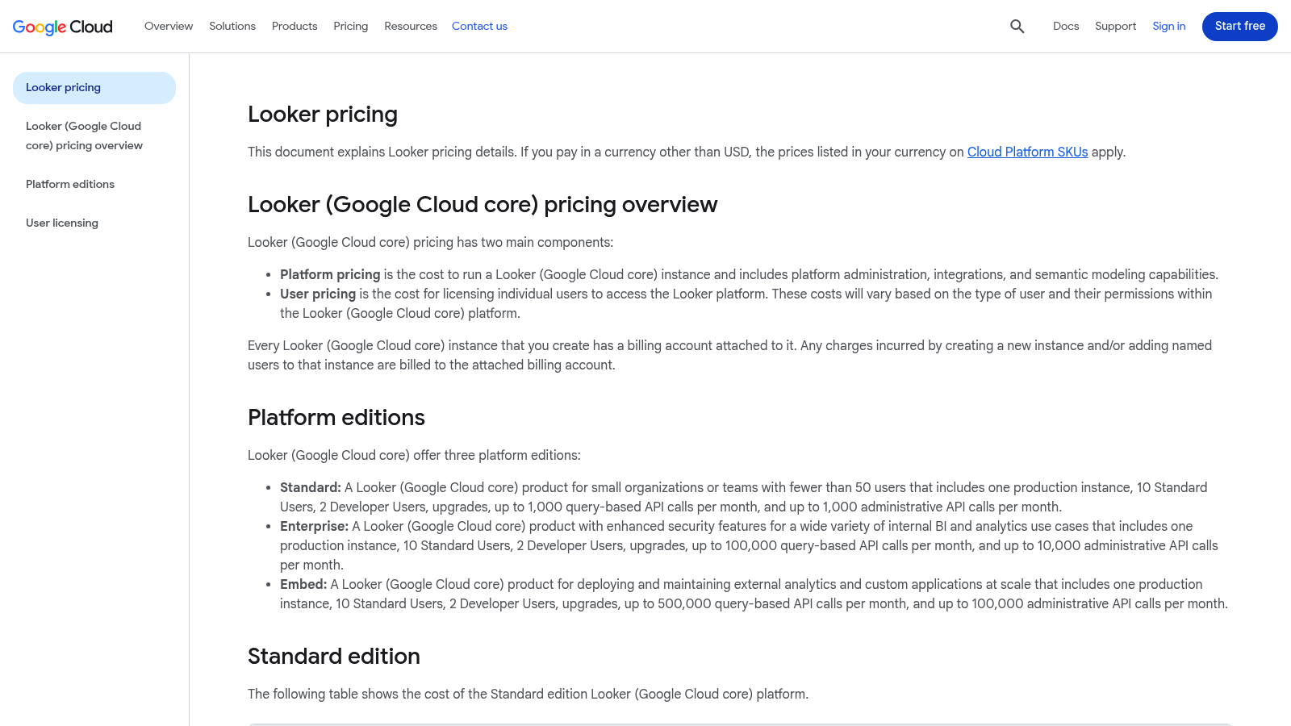
Task: Open the Resources menu
Action: pyautogui.click(x=411, y=27)
